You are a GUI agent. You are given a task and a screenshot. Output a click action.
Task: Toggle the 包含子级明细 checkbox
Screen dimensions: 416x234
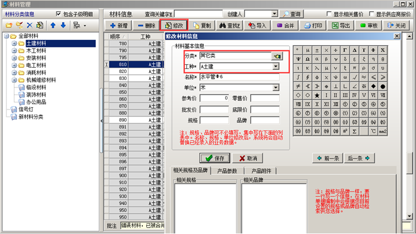(x=59, y=14)
